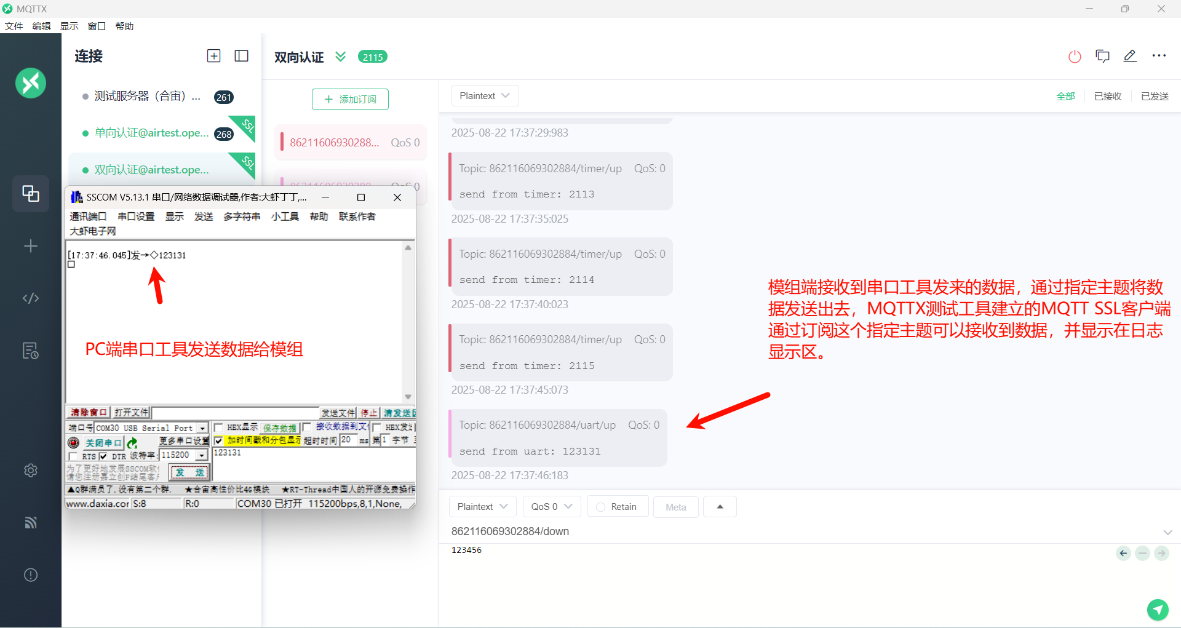Send the message with the green send icon
Image resolution: width=1181 pixels, height=628 pixels.
pos(1158,610)
